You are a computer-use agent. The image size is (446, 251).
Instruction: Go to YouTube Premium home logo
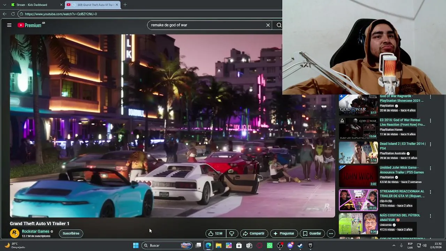pos(30,25)
